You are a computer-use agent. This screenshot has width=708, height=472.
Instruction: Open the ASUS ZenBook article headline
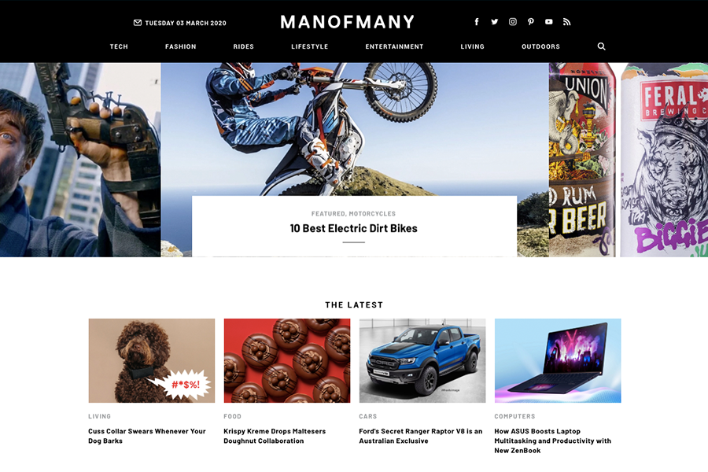tap(553, 441)
